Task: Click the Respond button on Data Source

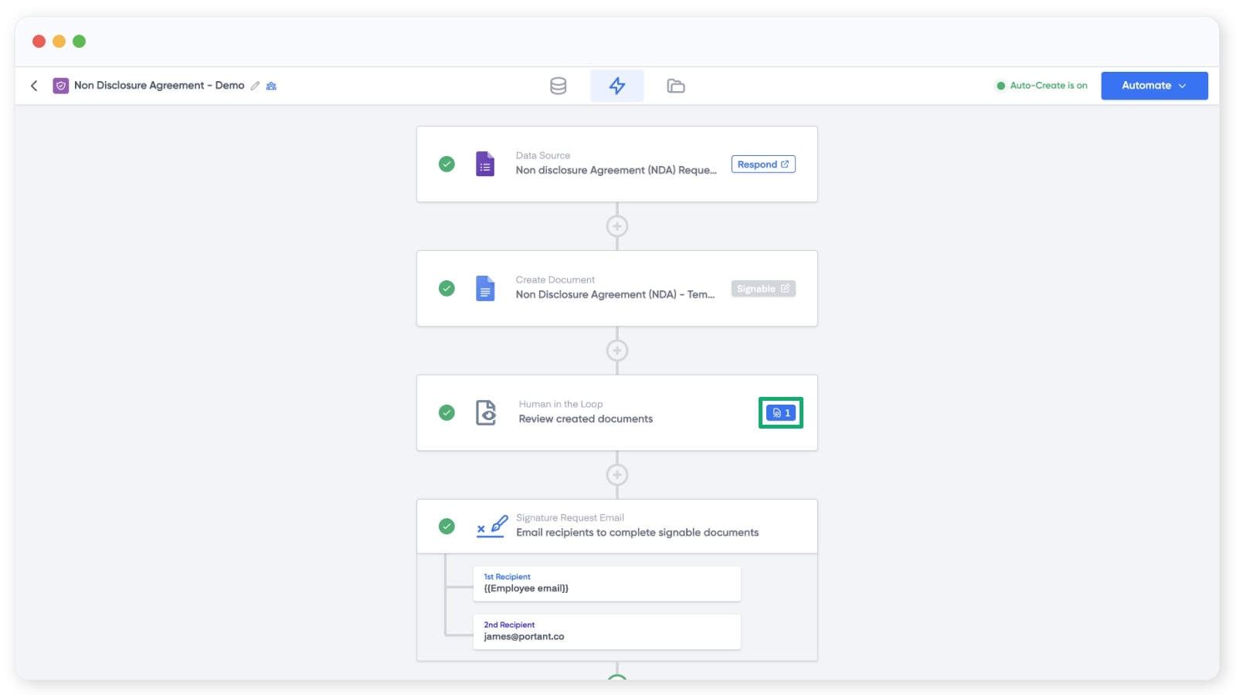Action: point(762,164)
